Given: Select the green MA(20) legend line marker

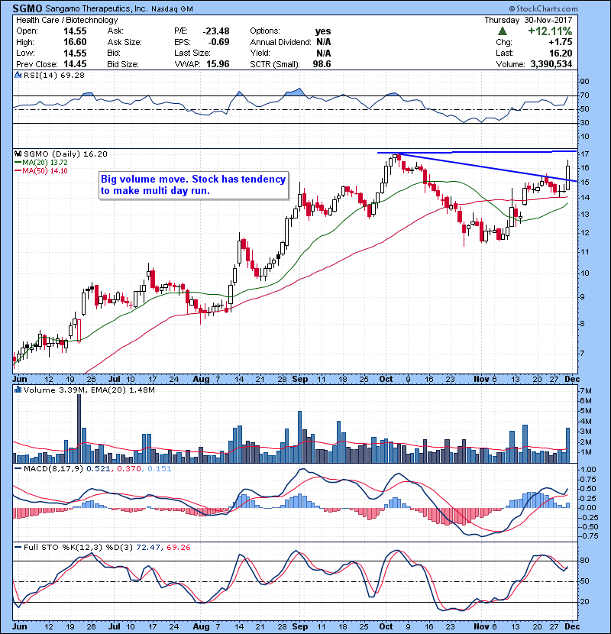Looking at the screenshot, I should point(18,162).
